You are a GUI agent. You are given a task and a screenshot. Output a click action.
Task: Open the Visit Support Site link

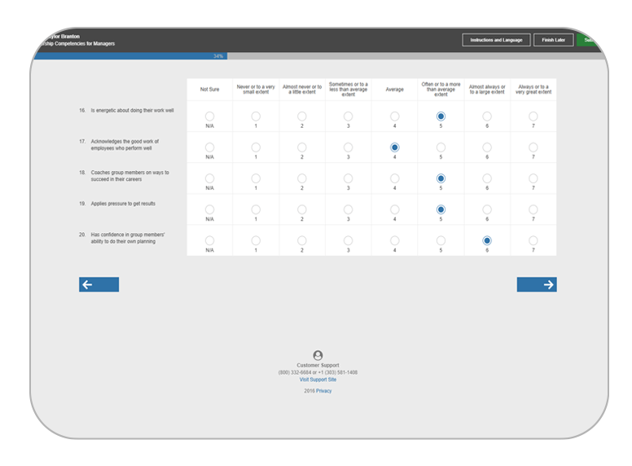pyautogui.click(x=318, y=380)
